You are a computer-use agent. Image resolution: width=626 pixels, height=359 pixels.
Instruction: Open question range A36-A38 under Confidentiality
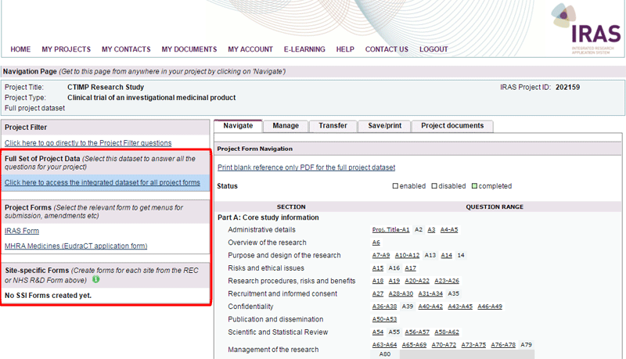[384, 307]
